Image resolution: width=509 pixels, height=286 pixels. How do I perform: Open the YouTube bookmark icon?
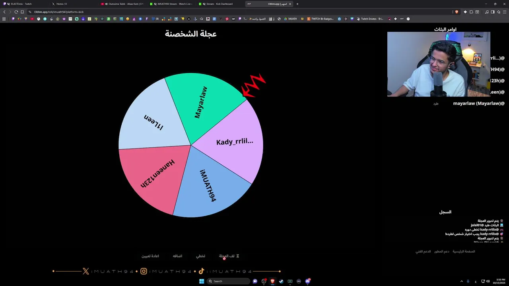pos(32,19)
